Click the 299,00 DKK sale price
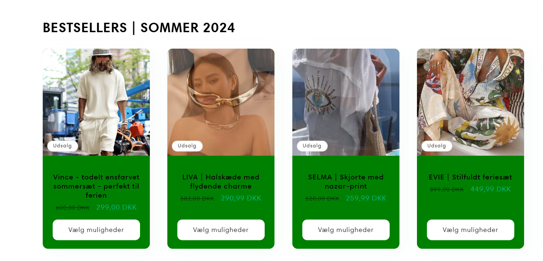 (x=117, y=207)
